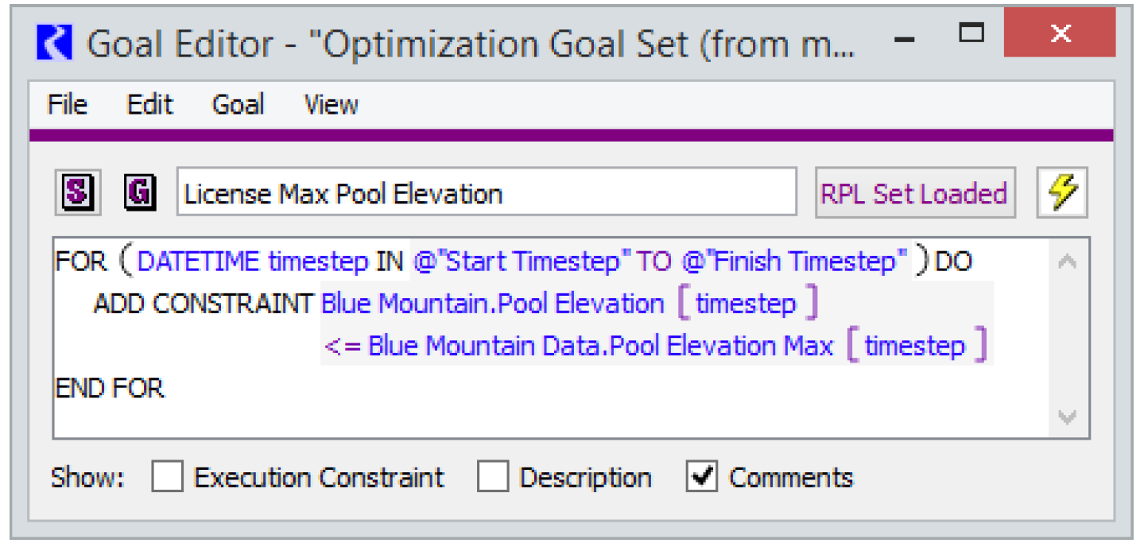
Task: Select the Blue Mountain.Pool Elevation expression
Action: click(492, 304)
